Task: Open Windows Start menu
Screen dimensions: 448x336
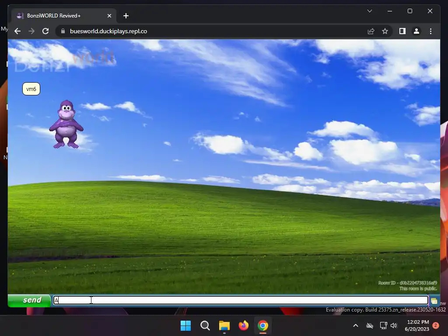Action: 185,325
